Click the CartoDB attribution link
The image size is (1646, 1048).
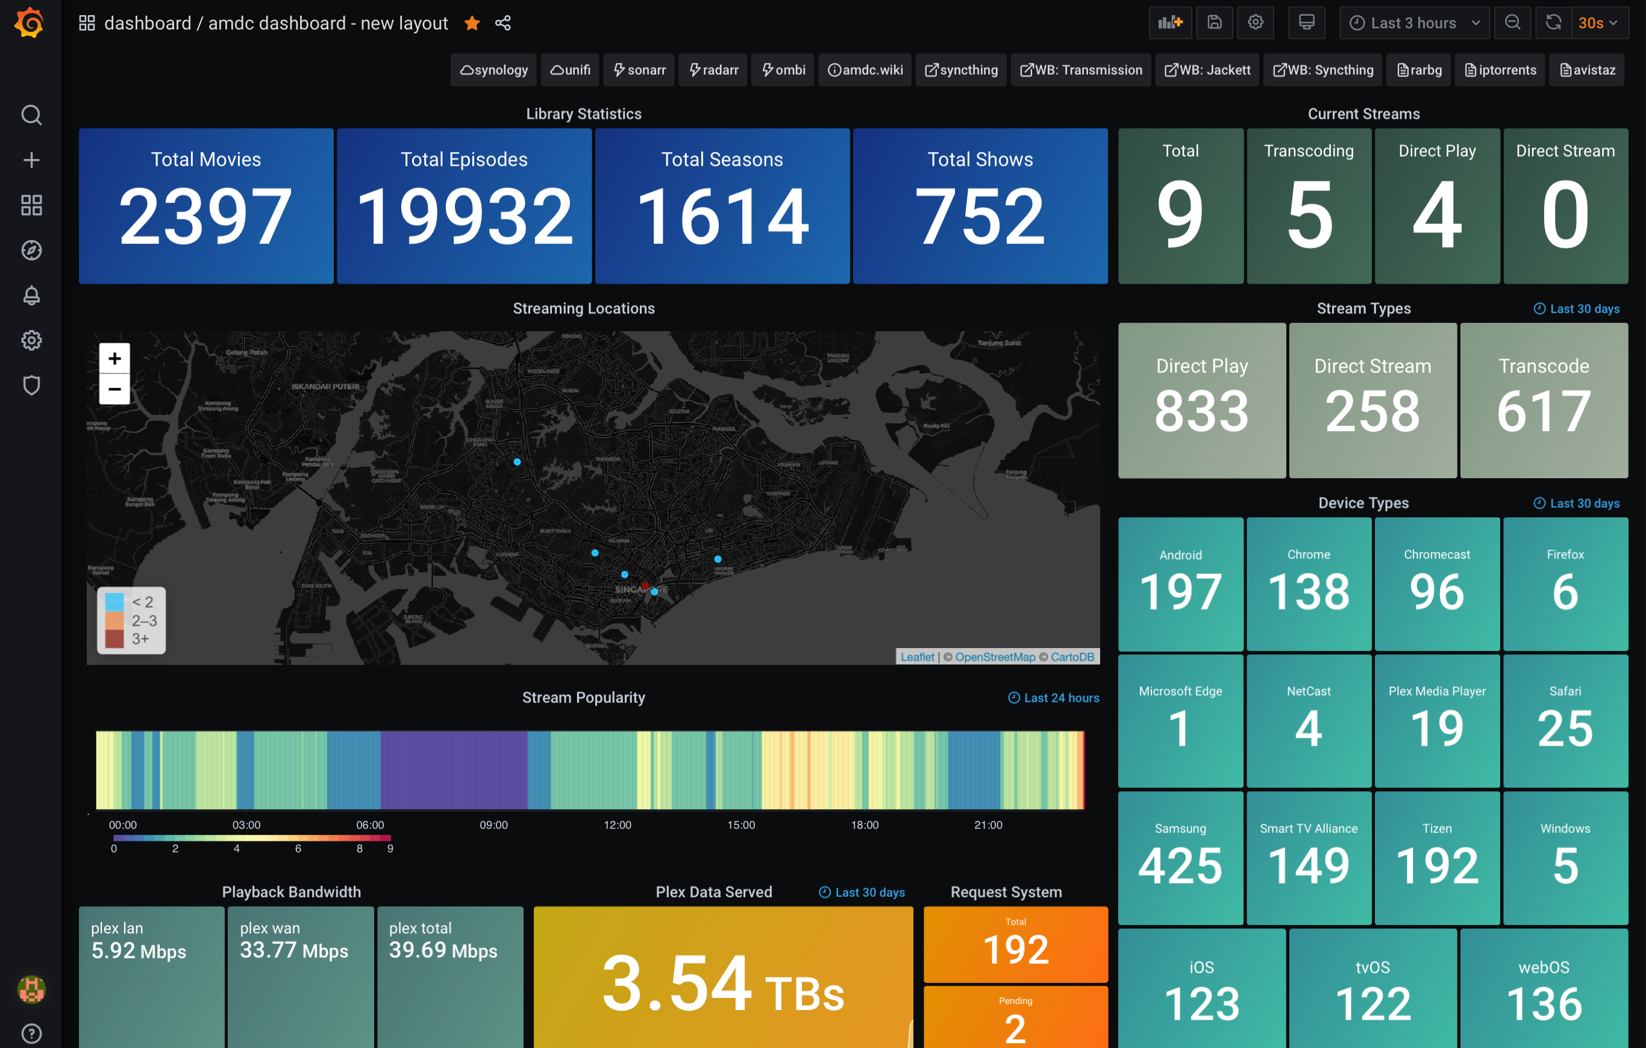click(x=1072, y=657)
